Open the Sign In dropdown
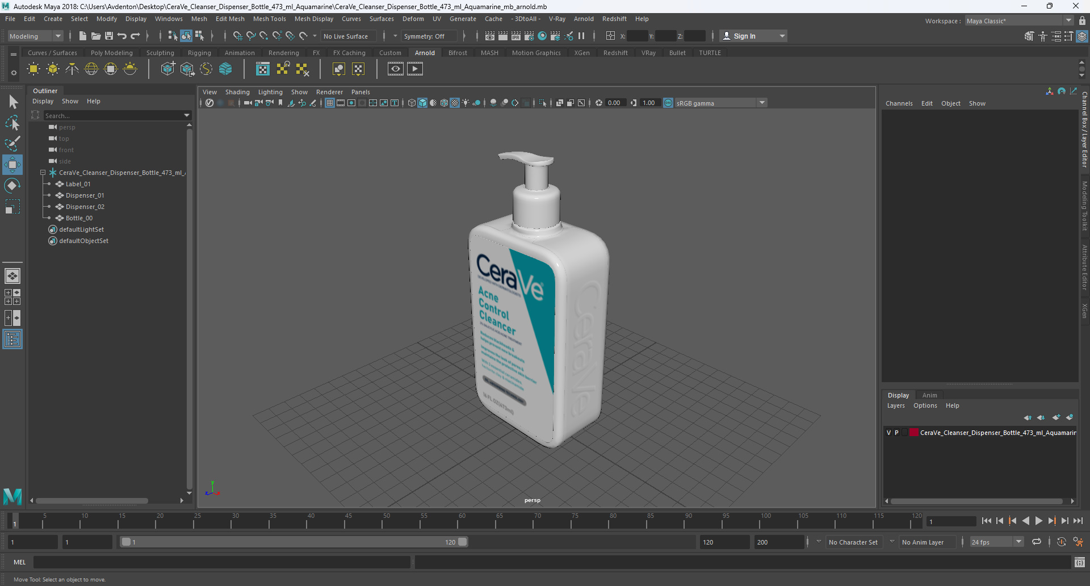Image resolution: width=1090 pixels, height=586 pixels. (x=753, y=36)
